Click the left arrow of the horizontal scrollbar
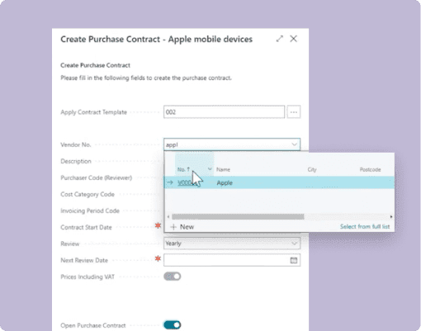Viewport: 421px width, 331px height. coord(168,217)
